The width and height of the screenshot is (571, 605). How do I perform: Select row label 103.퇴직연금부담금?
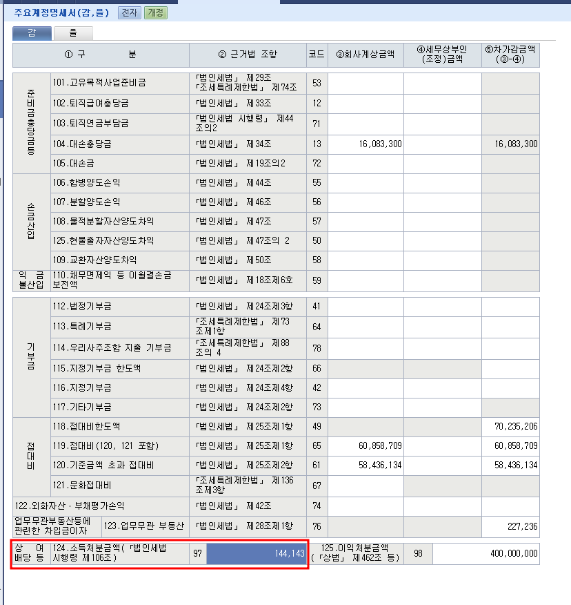(120, 124)
